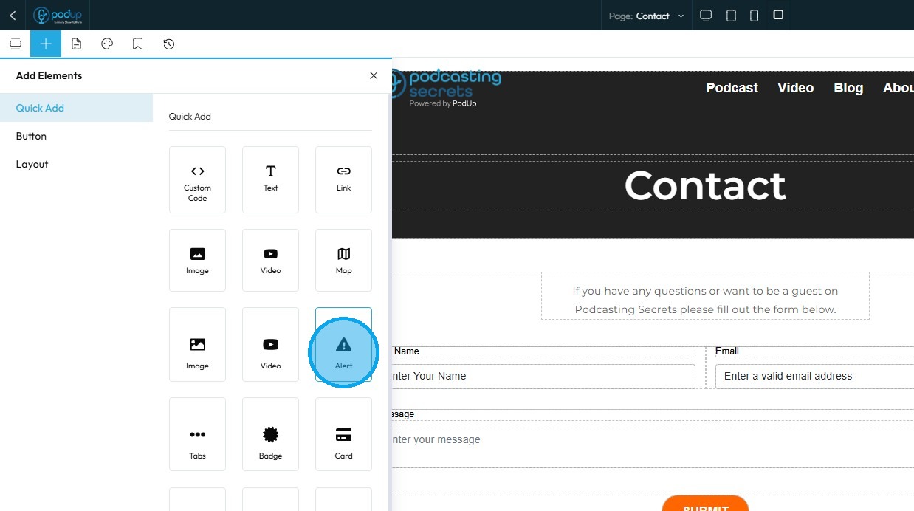Viewport: 914px width, 511px height.
Task: Insert a Link element
Action: point(343,179)
